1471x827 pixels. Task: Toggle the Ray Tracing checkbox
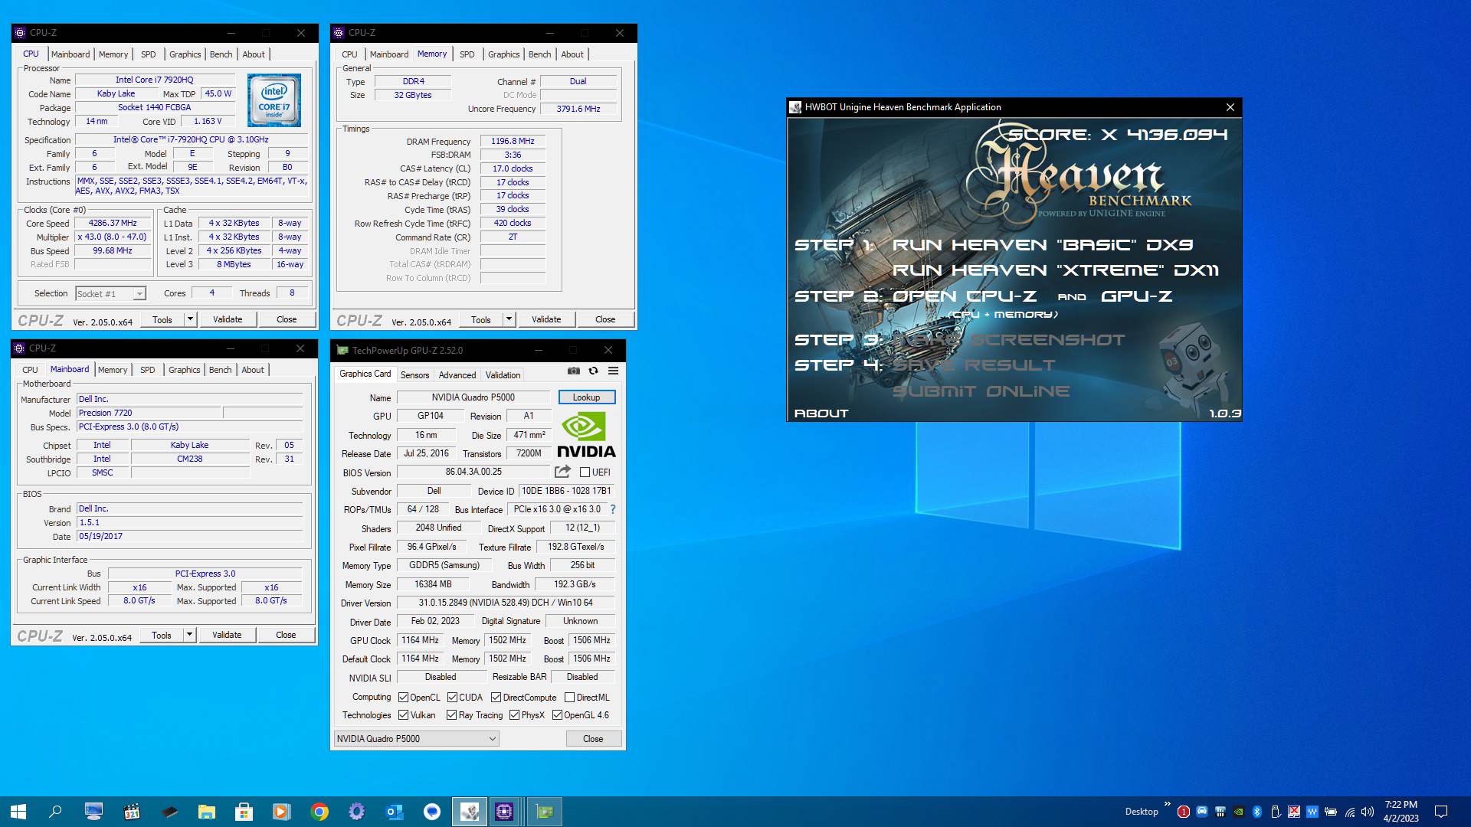point(452,715)
